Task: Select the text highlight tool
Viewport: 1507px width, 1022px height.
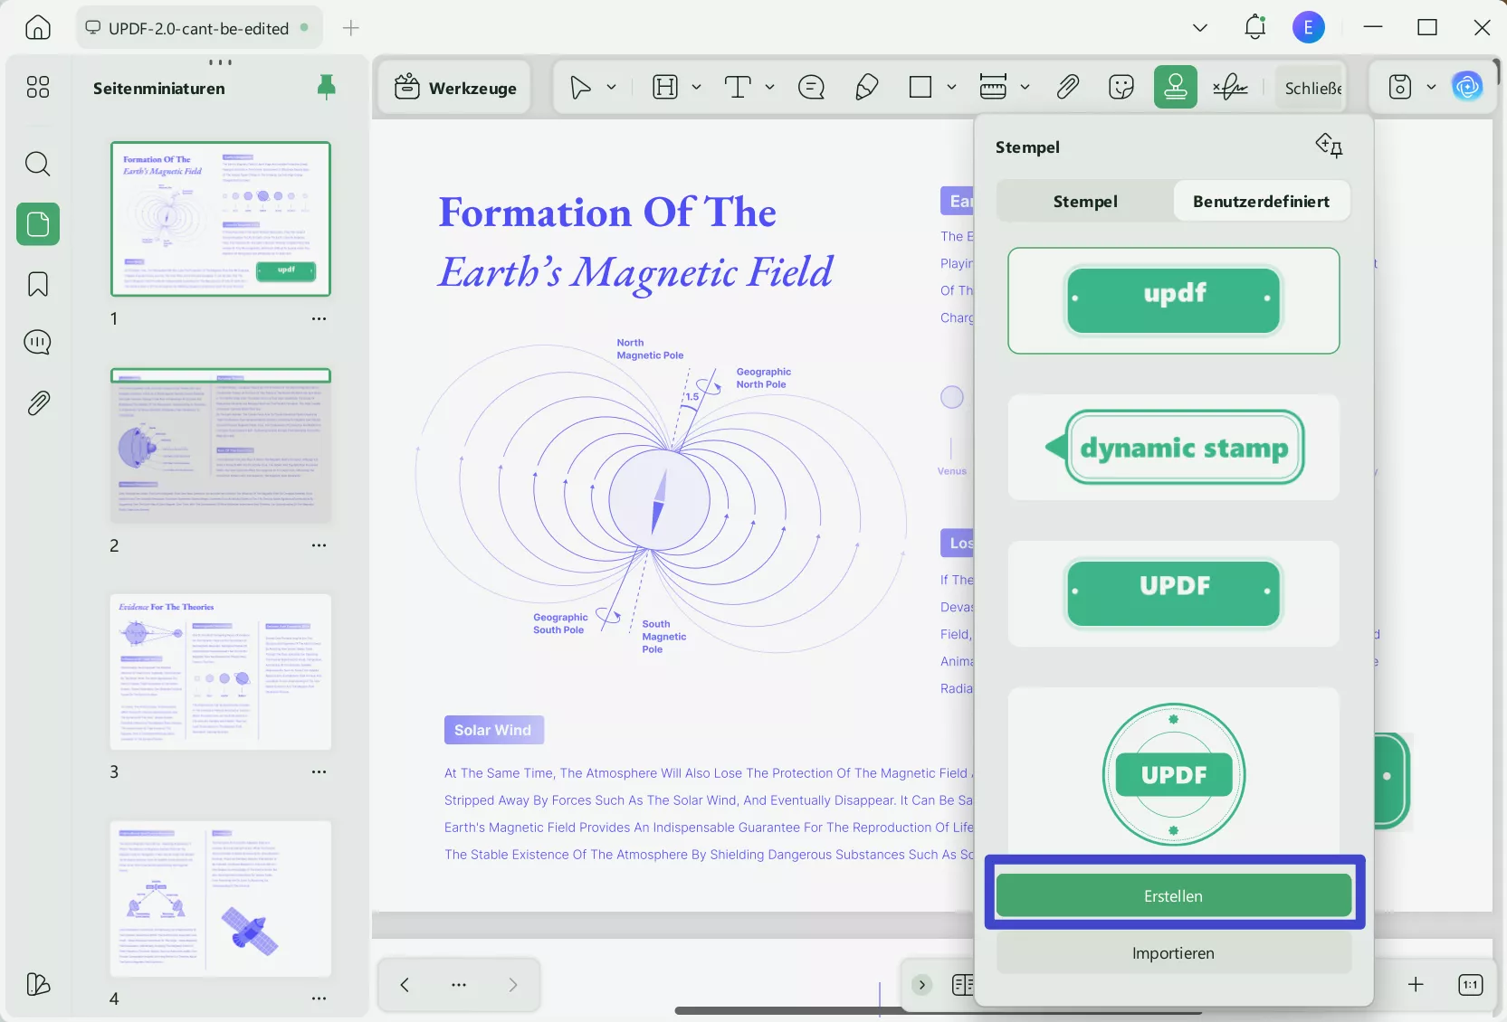Action: click(x=665, y=87)
